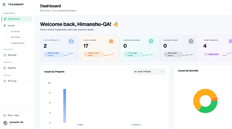The height and width of the screenshot is (129, 232).
Task: Click the waving hand emoji
Action: [x=116, y=24]
